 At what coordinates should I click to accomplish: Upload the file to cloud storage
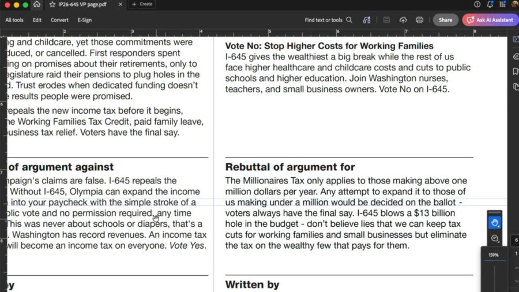403,20
